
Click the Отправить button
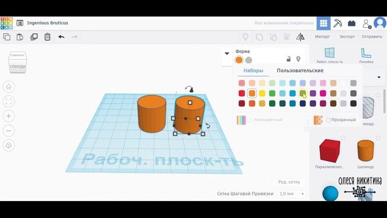[x=372, y=36]
